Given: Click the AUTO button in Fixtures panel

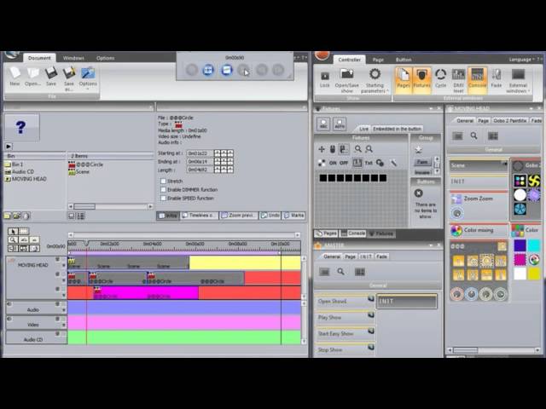Looking at the screenshot, I should coord(340,124).
